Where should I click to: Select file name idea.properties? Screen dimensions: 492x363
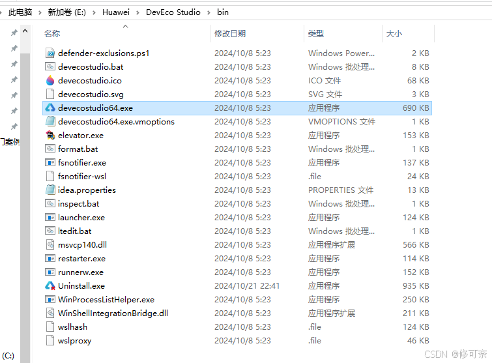pyautogui.click(x=87, y=190)
